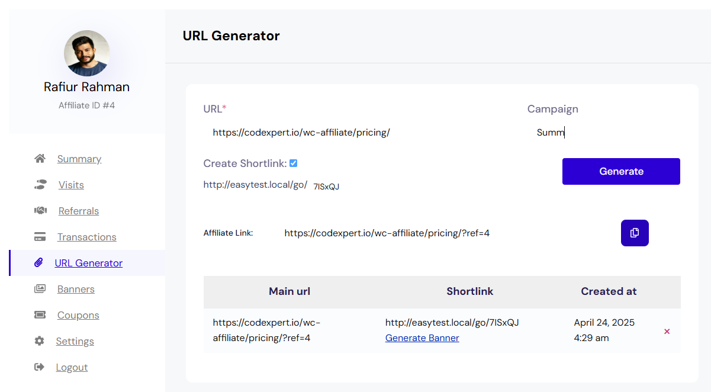Image resolution: width=711 pixels, height=392 pixels.
Task: Uncheck the Create Shortlink checkbox
Action: 294,163
